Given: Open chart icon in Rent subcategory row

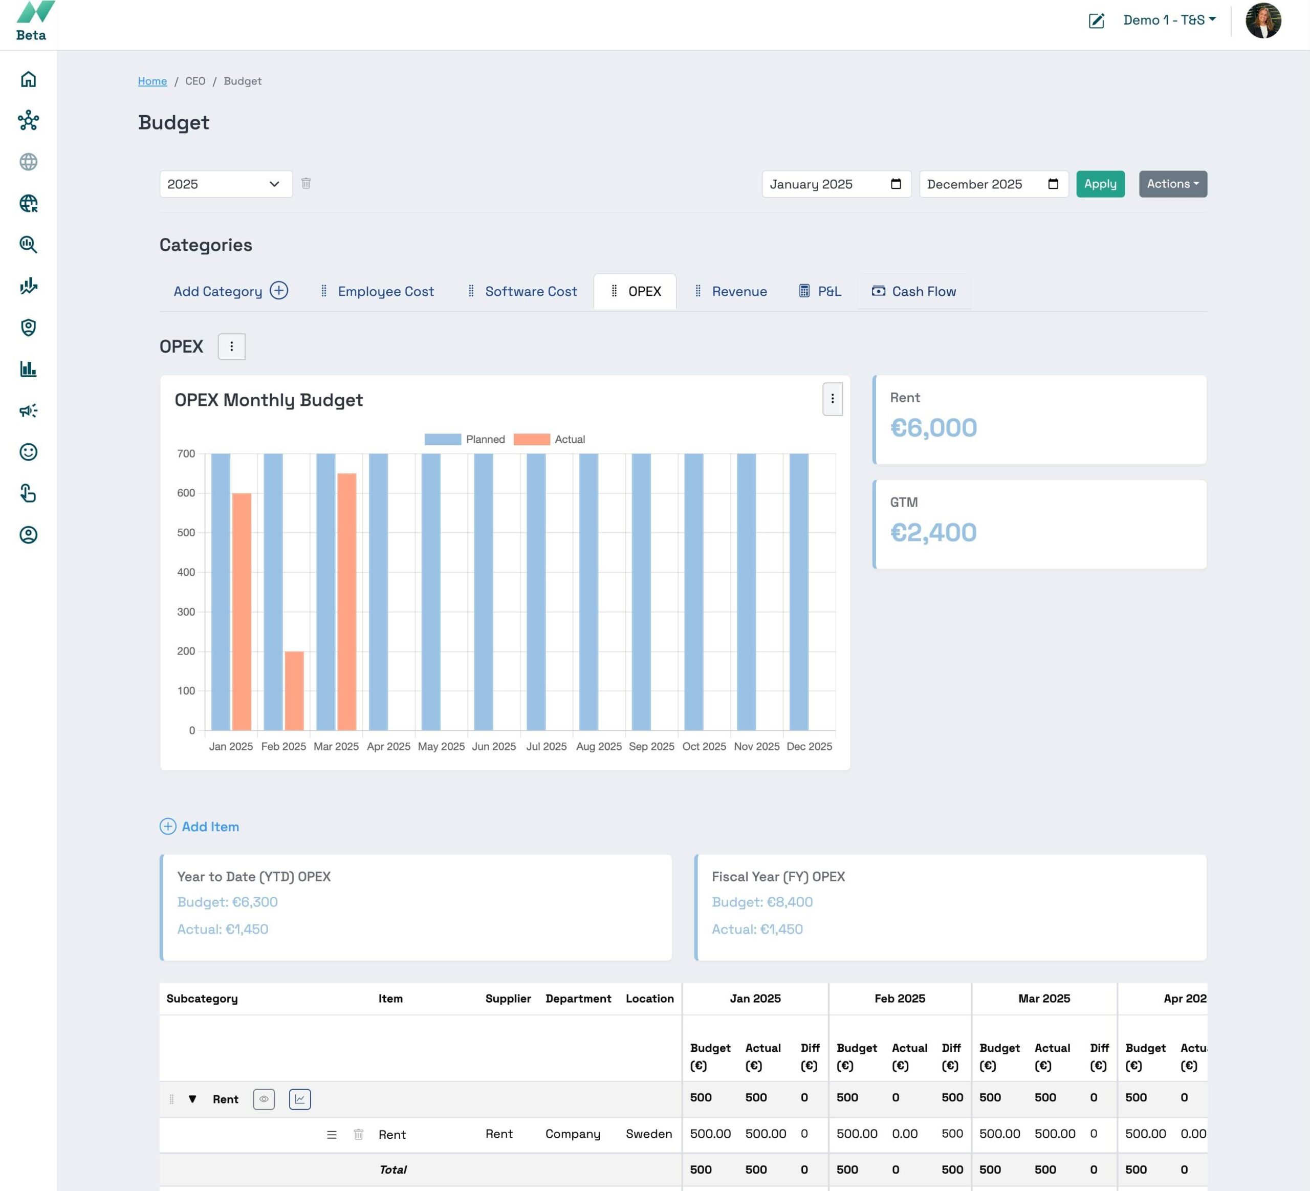Looking at the screenshot, I should pyautogui.click(x=299, y=1099).
